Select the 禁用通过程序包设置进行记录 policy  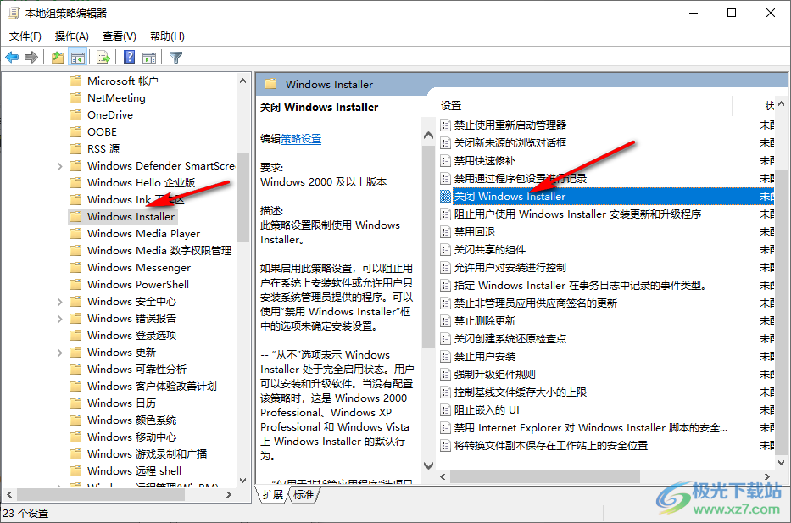pos(520,178)
